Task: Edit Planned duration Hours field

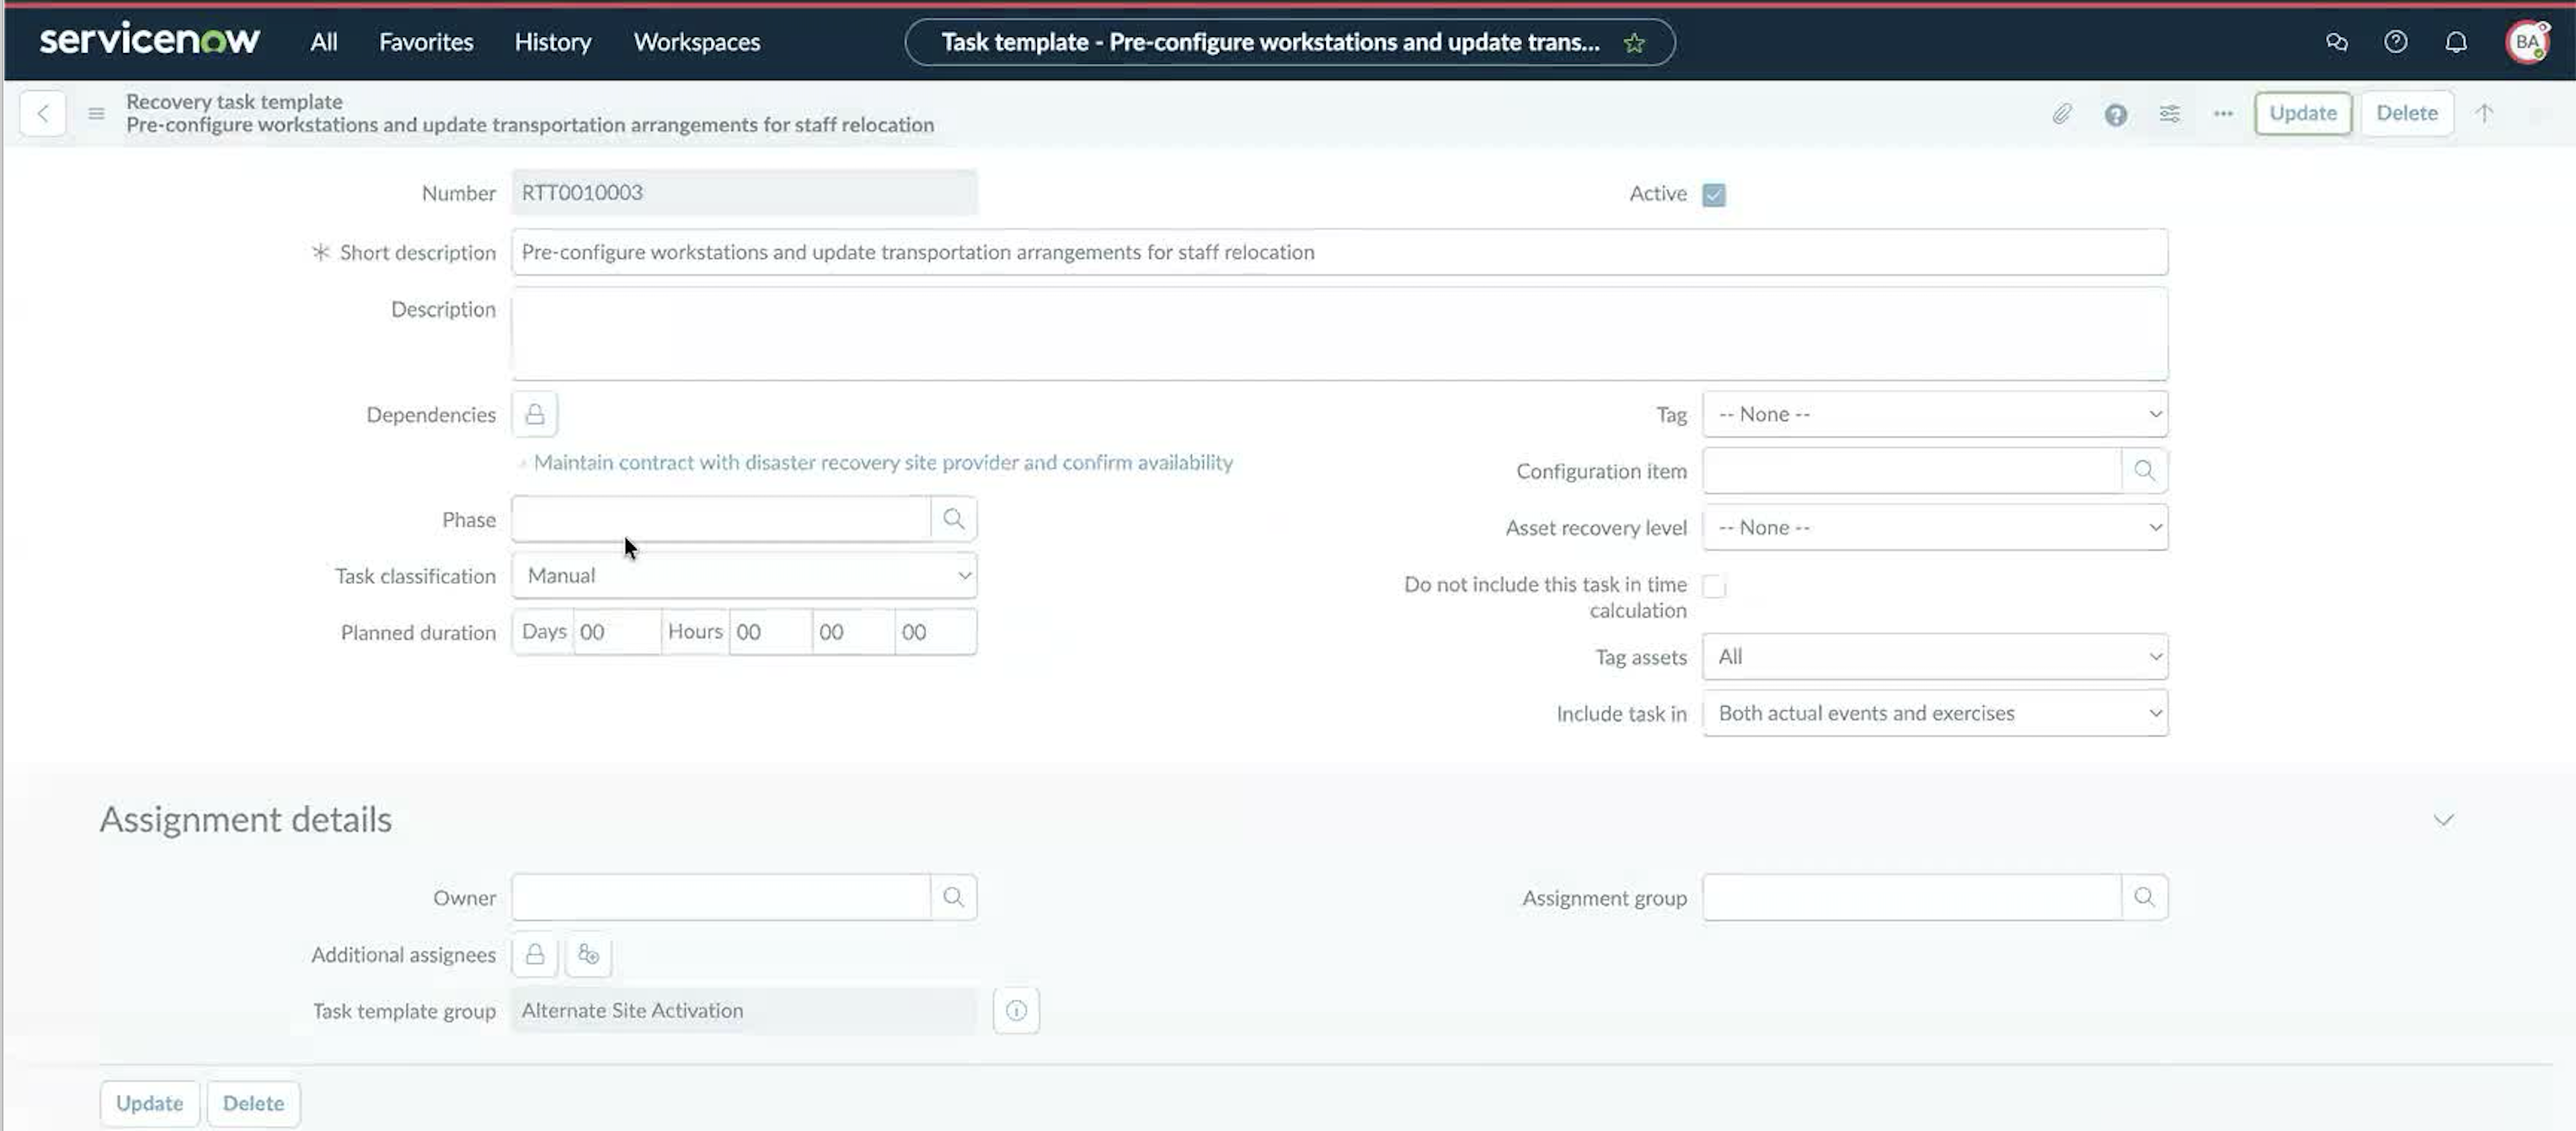Action: tap(769, 633)
